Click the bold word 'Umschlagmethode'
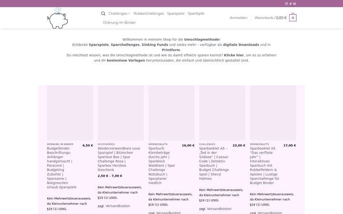The height and width of the screenshot is (214, 343). pyautogui.click(x=202, y=39)
